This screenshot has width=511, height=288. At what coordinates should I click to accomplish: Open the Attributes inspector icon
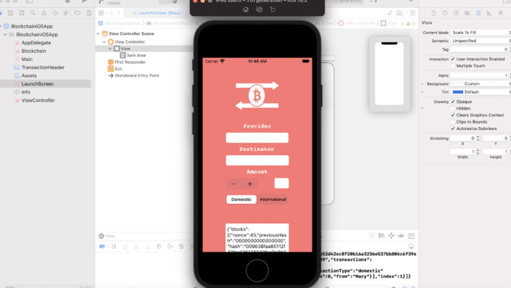coord(478,13)
